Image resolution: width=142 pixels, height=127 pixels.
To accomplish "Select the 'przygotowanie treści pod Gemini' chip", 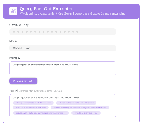I will (x=41, y=113).
